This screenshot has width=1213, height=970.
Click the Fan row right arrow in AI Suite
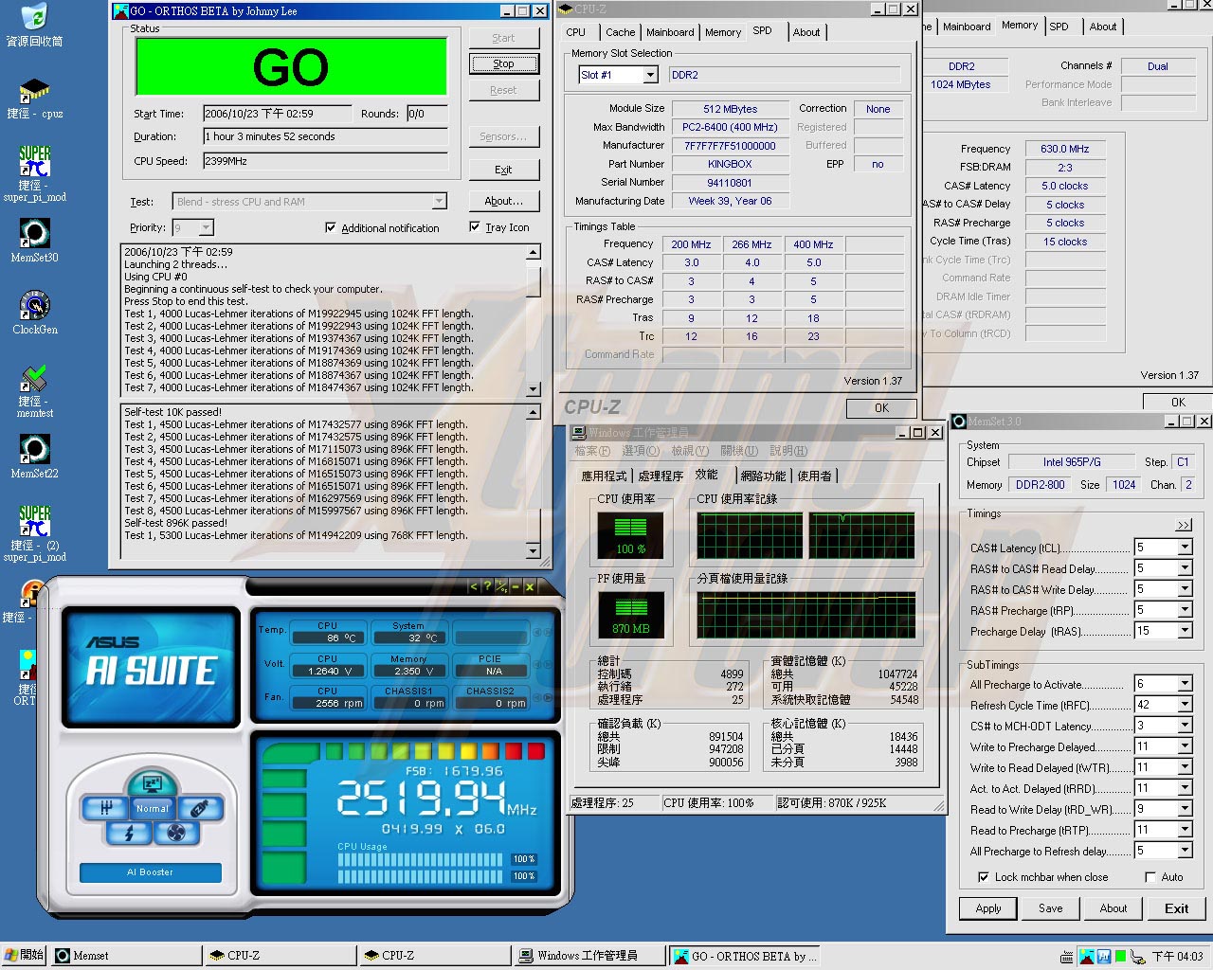coord(548,697)
